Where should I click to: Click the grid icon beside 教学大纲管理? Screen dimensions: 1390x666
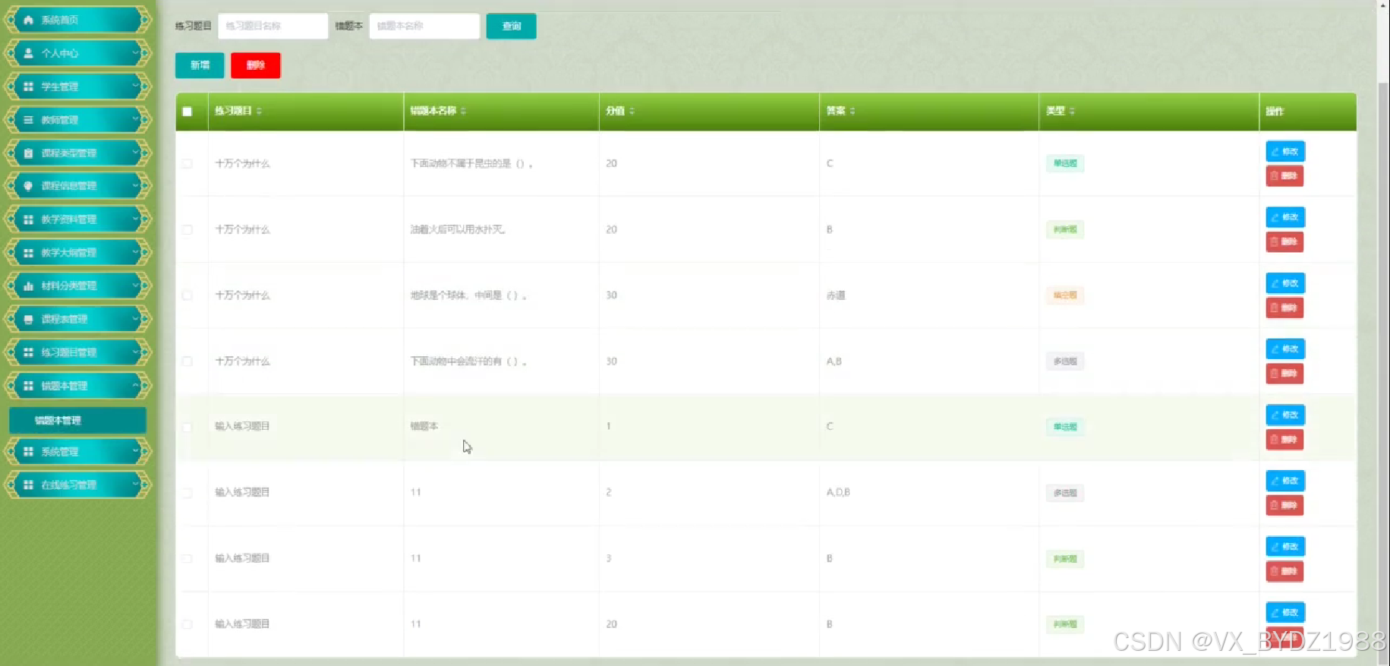(28, 253)
